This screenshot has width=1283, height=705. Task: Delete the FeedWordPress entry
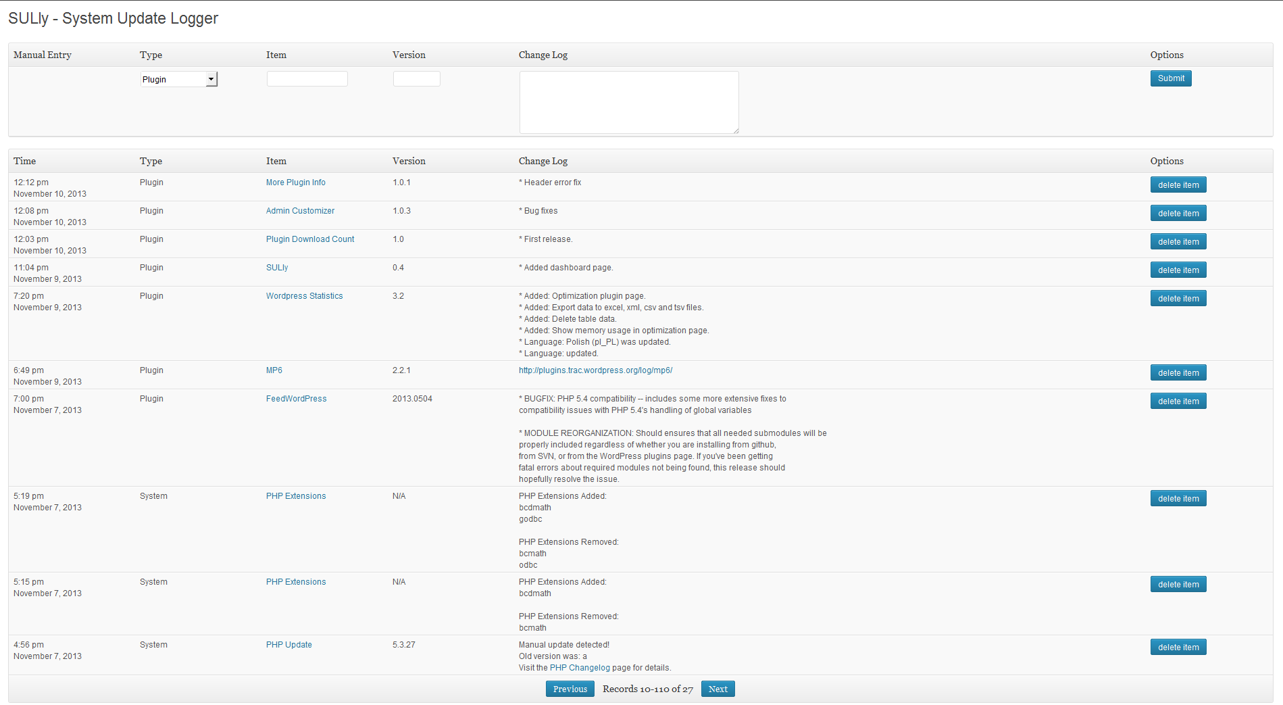tap(1178, 402)
